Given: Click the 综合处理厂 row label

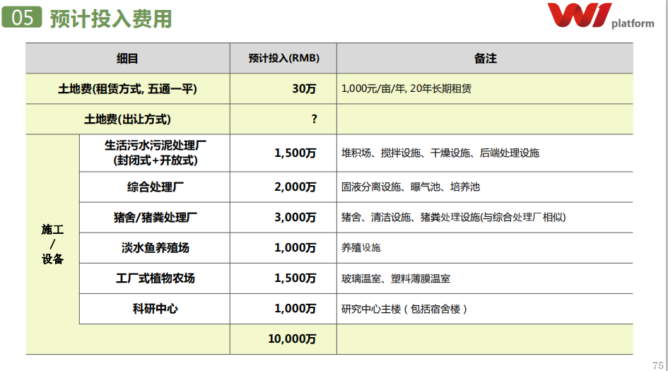Looking at the screenshot, I should (155, 187).
